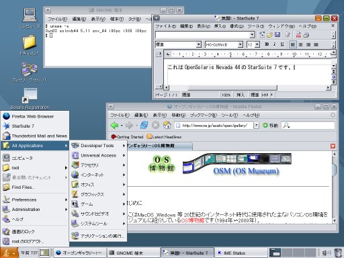Click Firefox Back arrow button
This screenshot has width=344, height=258.
tap(114, 125)
